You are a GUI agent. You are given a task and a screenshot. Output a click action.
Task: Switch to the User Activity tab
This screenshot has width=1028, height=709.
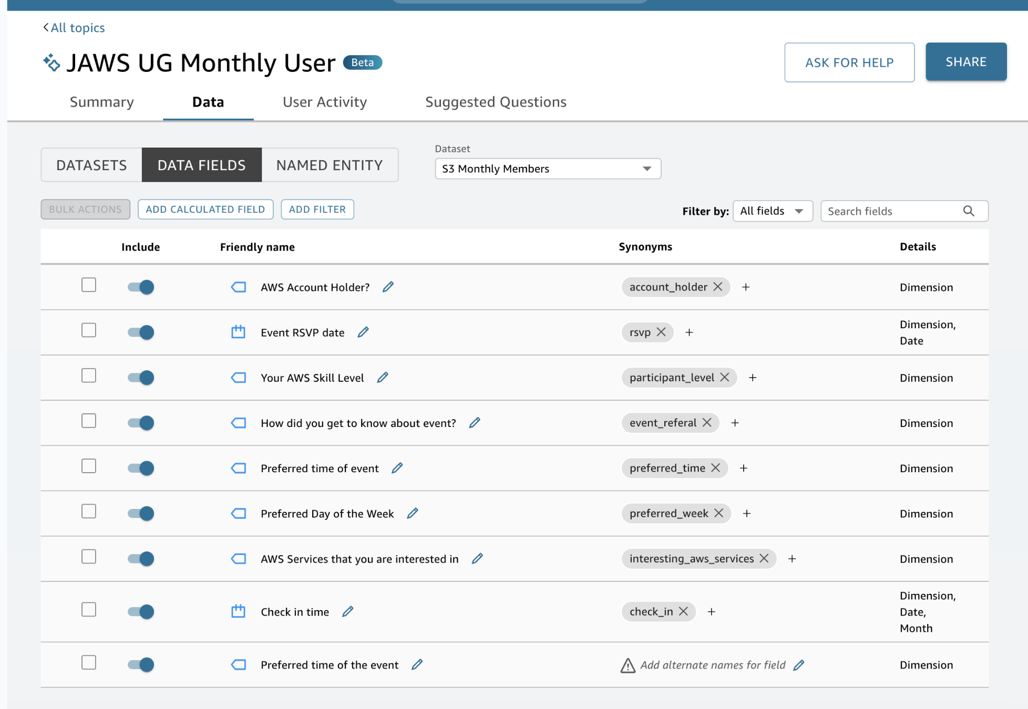click(x=325, y=102)
